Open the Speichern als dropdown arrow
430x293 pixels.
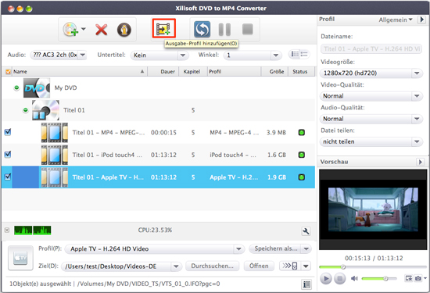click(x=306, y=249)
